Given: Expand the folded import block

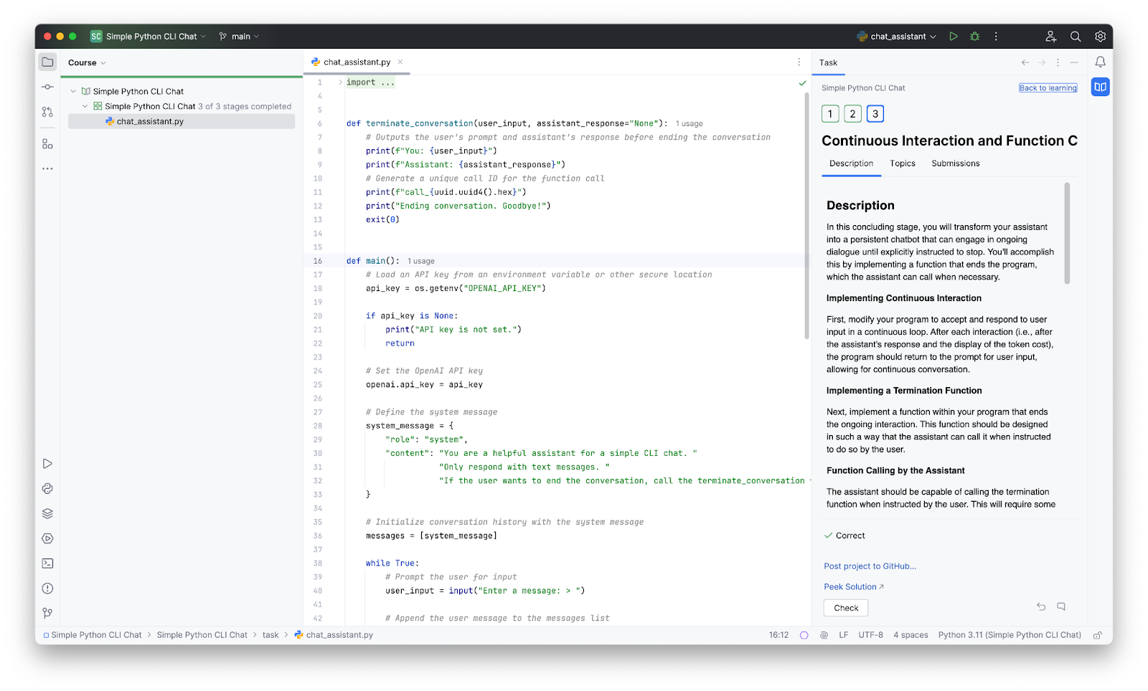Looking at the screenshot, I should tap(340, 82).
